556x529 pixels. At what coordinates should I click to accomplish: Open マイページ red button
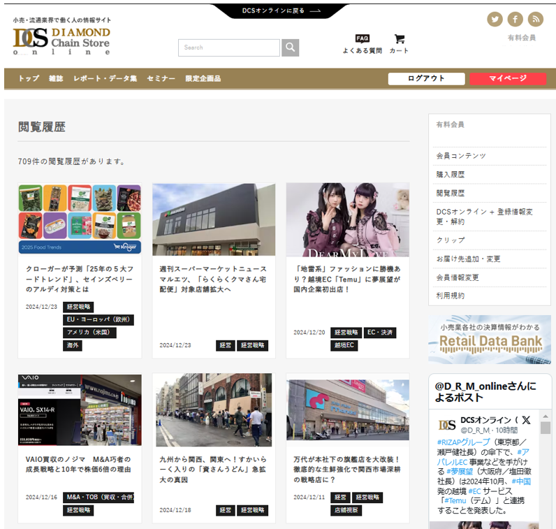[508, 79]
